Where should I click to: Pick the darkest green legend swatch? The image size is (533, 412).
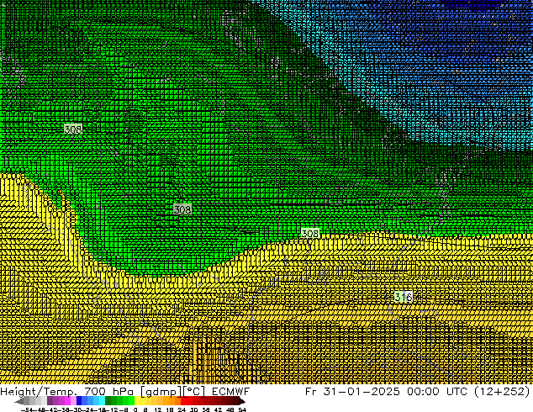[108, 401]
